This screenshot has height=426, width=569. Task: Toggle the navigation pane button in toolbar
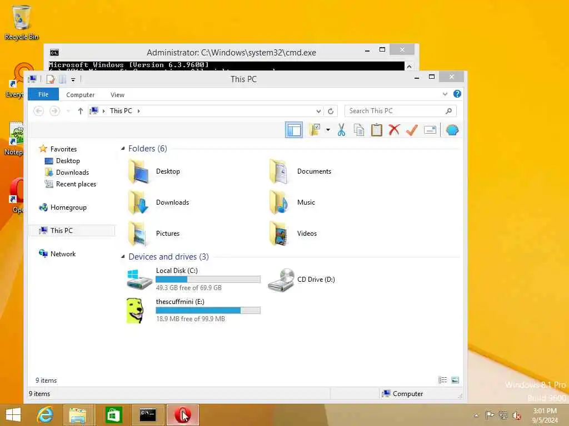coord(293,130)
